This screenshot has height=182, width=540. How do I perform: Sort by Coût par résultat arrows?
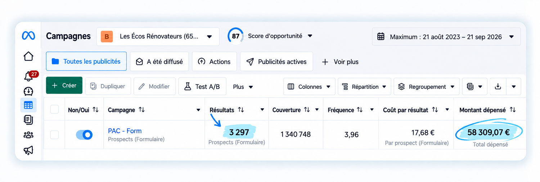(x=435, y=110)
